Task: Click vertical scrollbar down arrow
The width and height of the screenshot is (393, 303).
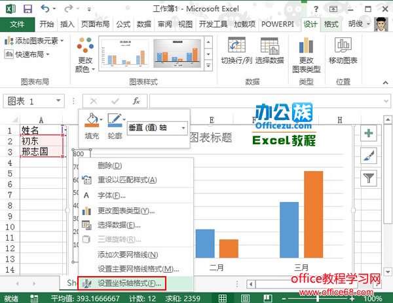Action: [388, 272]
